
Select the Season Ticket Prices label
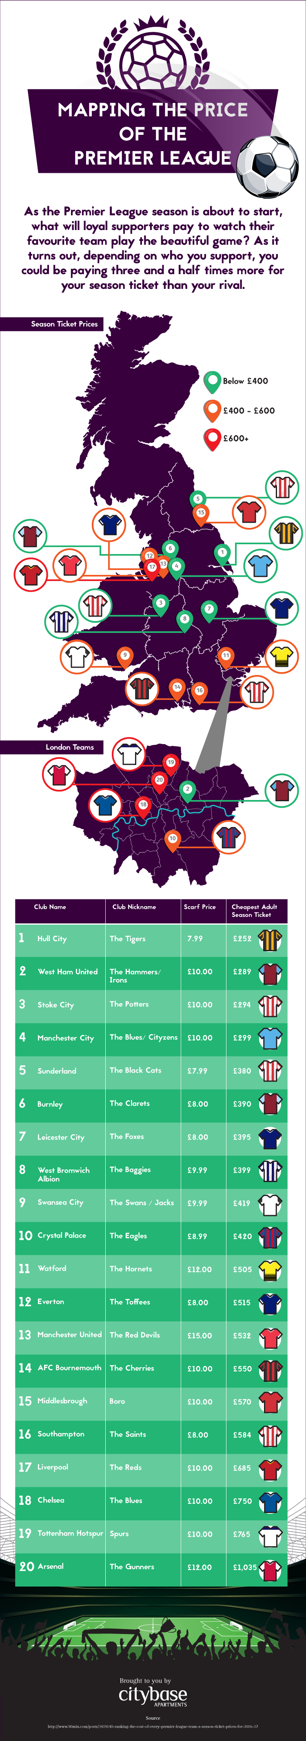coord(64,324)
